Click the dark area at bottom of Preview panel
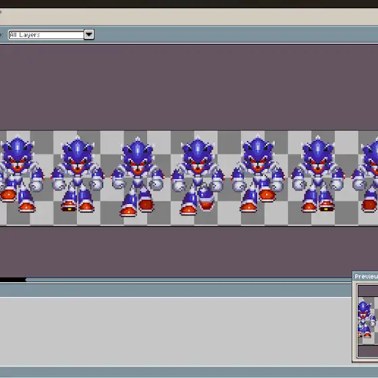Viewport: 378px width, 378px height. click(x=368, y=351)
